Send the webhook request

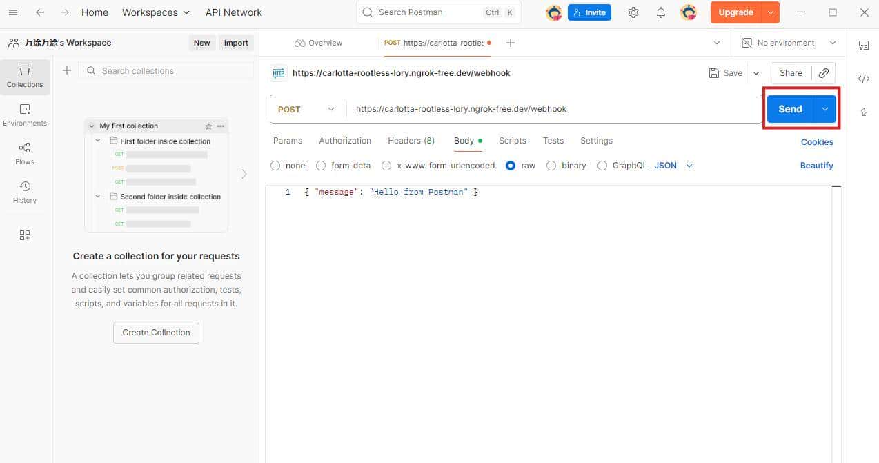(789, 108)
